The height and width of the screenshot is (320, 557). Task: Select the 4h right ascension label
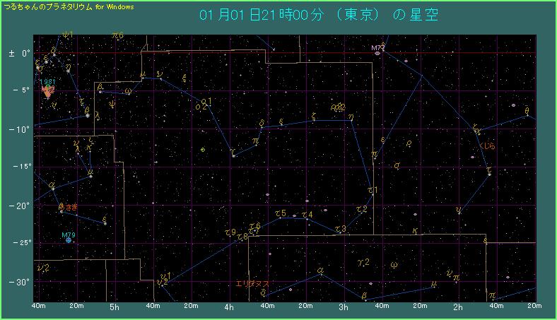229,307
